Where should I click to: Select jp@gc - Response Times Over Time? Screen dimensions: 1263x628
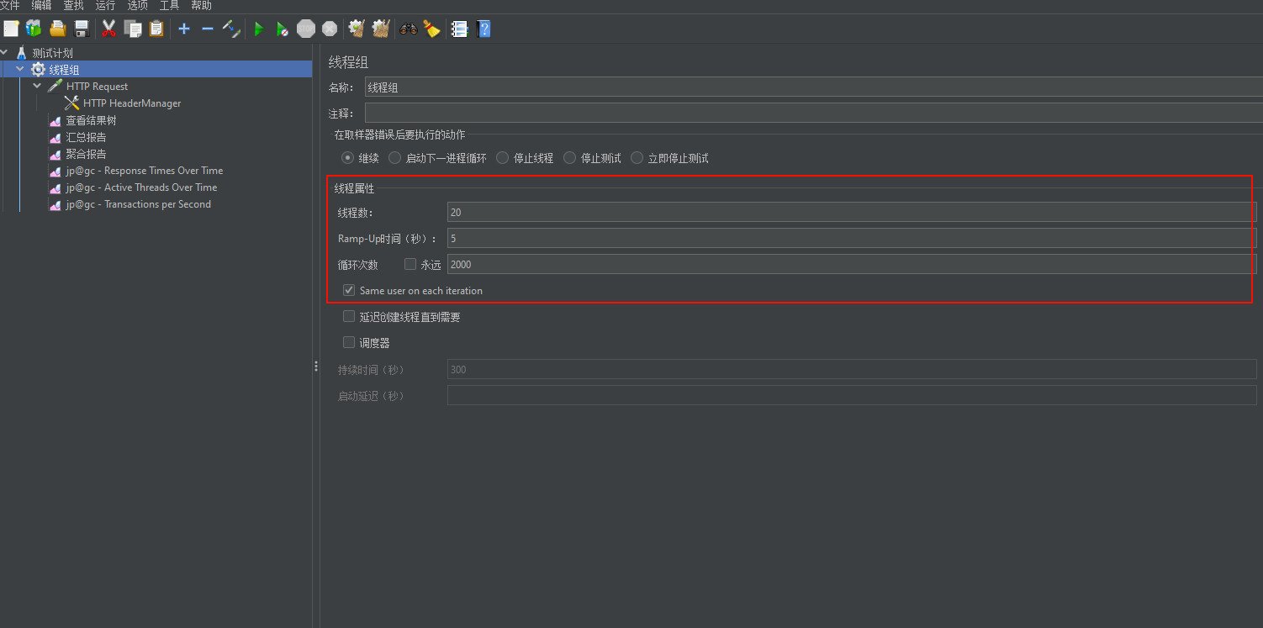[x=145, y=171]
